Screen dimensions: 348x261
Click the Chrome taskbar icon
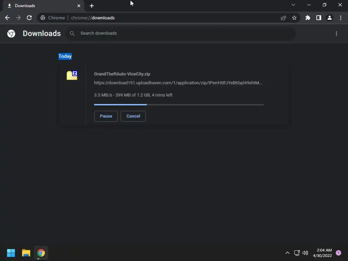[x=41, y=253]
